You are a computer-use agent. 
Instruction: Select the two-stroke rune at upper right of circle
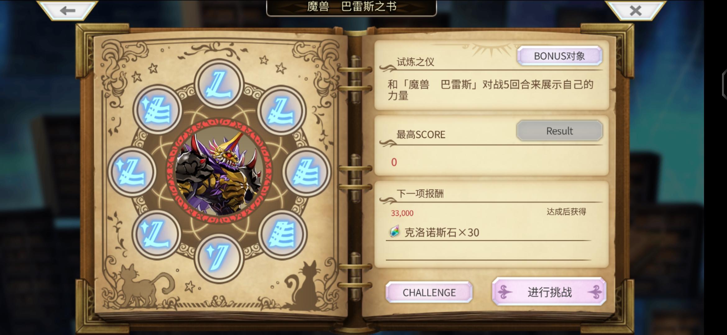click(x=282, y=110)
